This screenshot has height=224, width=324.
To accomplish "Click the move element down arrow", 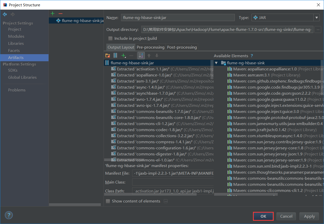I will point(157,55).
